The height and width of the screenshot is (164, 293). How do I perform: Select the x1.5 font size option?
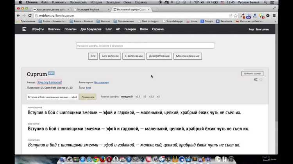[138, 96]
